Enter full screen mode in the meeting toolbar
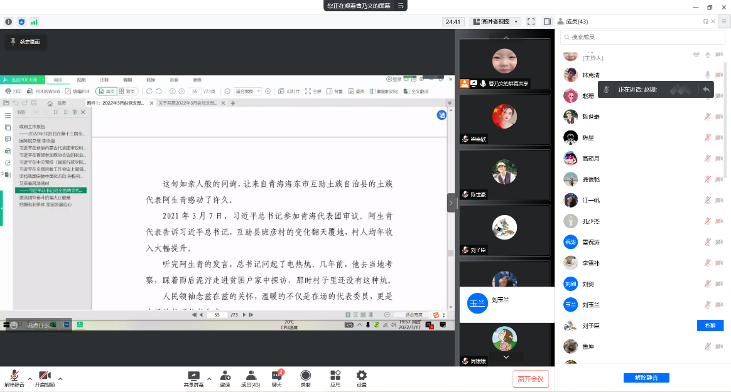 pyautogui.click(x=531, y=21)
